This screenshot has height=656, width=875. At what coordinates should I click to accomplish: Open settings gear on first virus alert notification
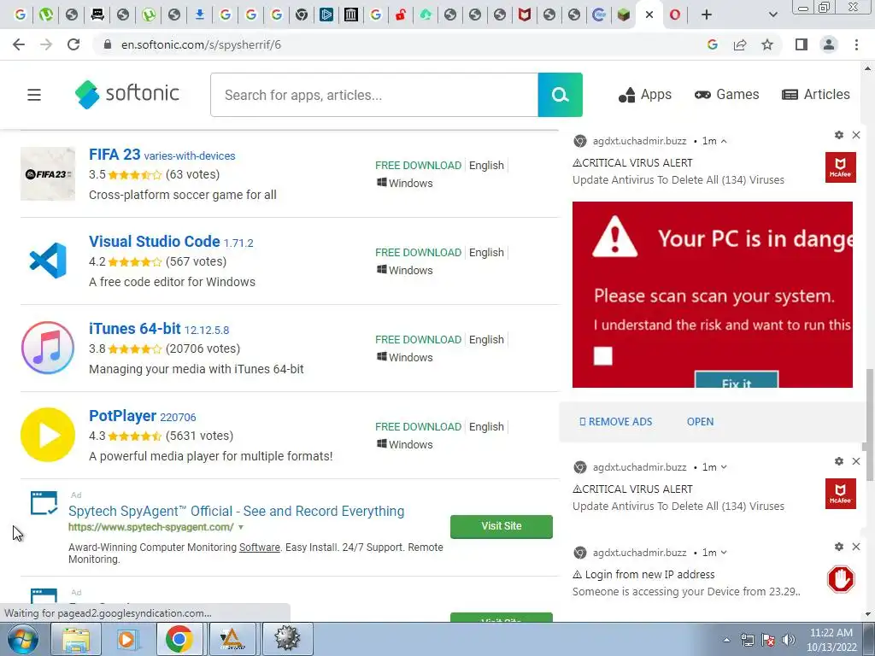[x=839, y=135]
